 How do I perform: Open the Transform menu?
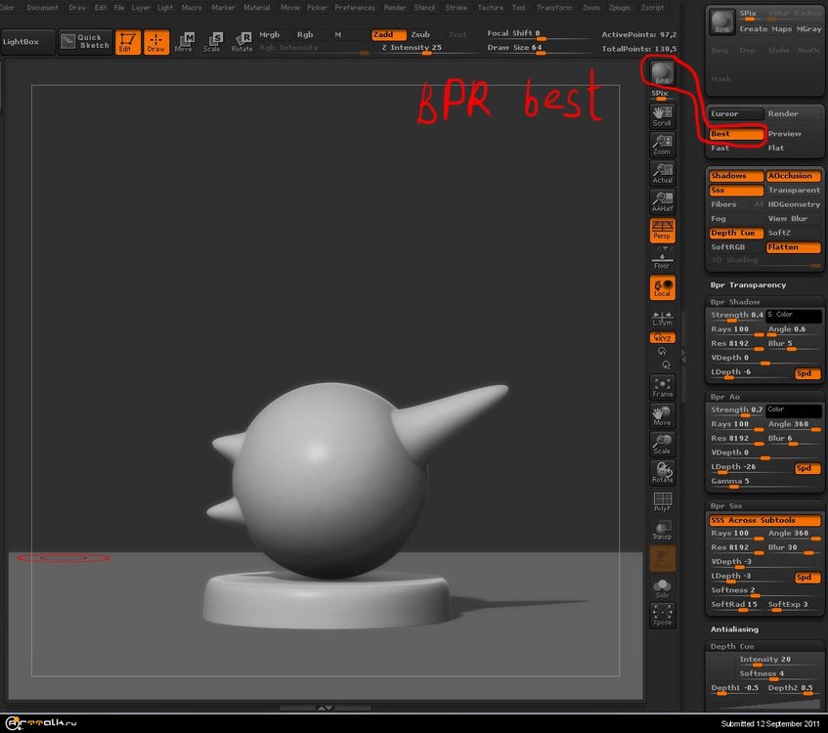click(x=554, y=8)
